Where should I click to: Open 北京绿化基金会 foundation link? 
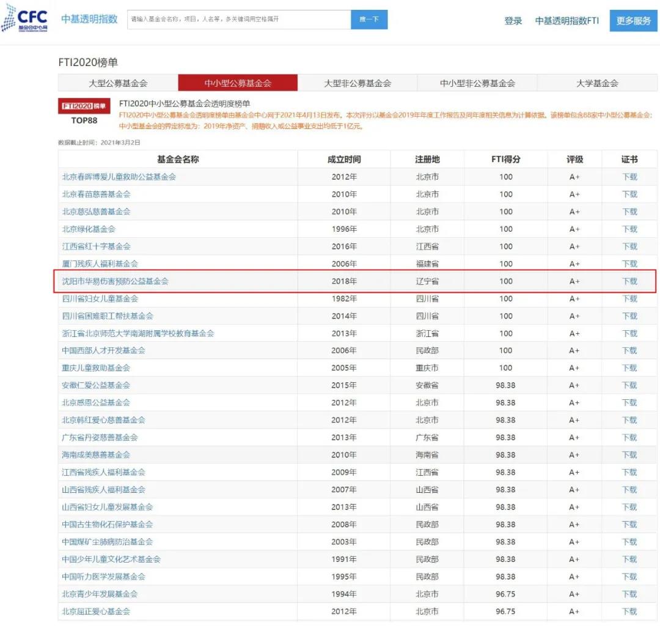click(89, 229)
